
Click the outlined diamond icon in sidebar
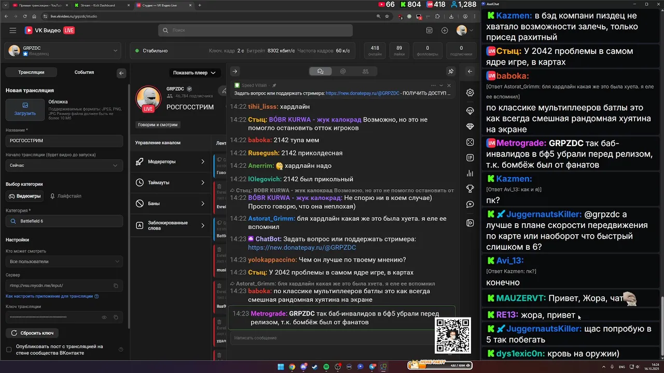coord(470,111)
